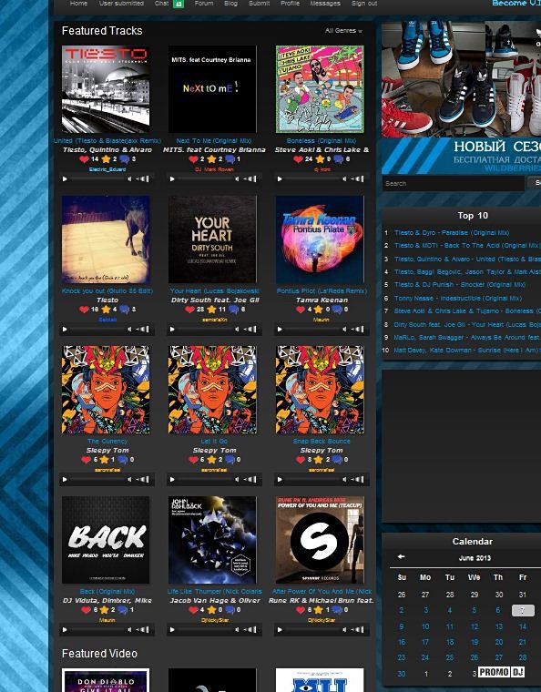This screenshot has width=541, height=692.
Task: Click Sign out link
Action: point(364,3)
